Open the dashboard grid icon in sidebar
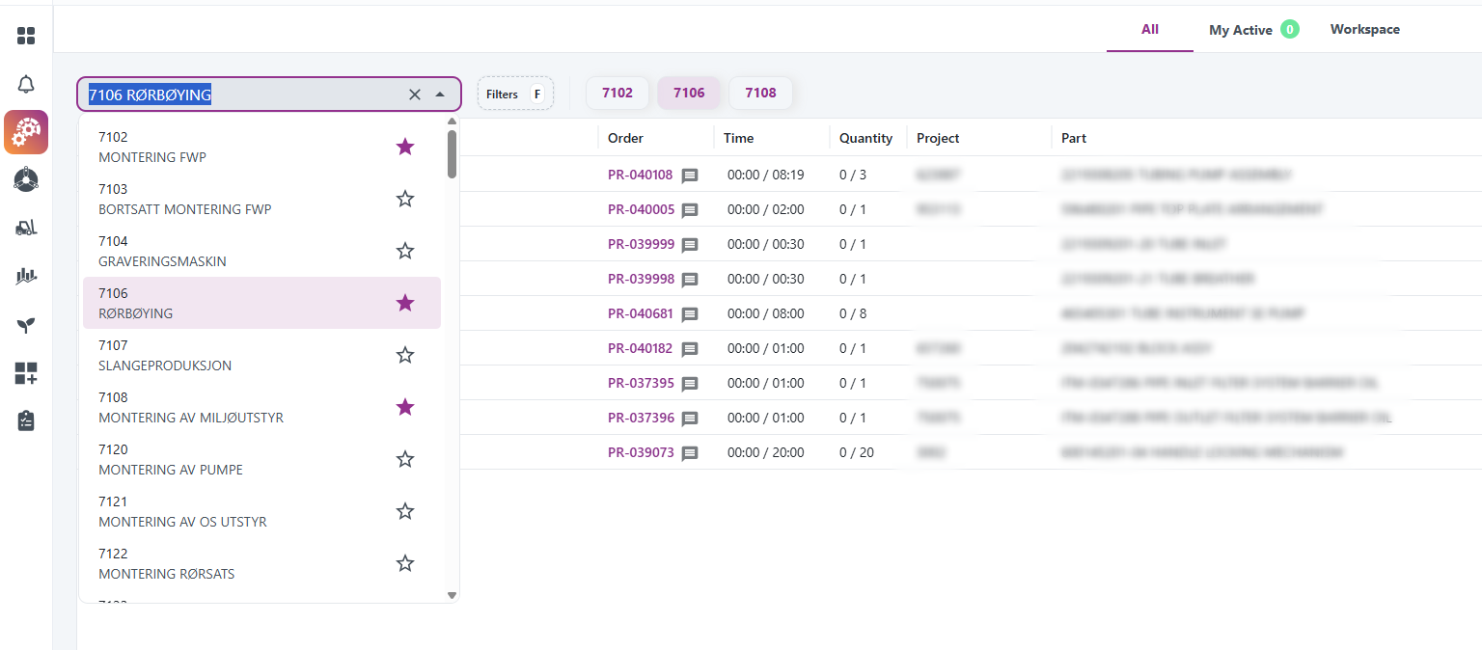This screenshot has width=1482, height=650. [26, 36]
